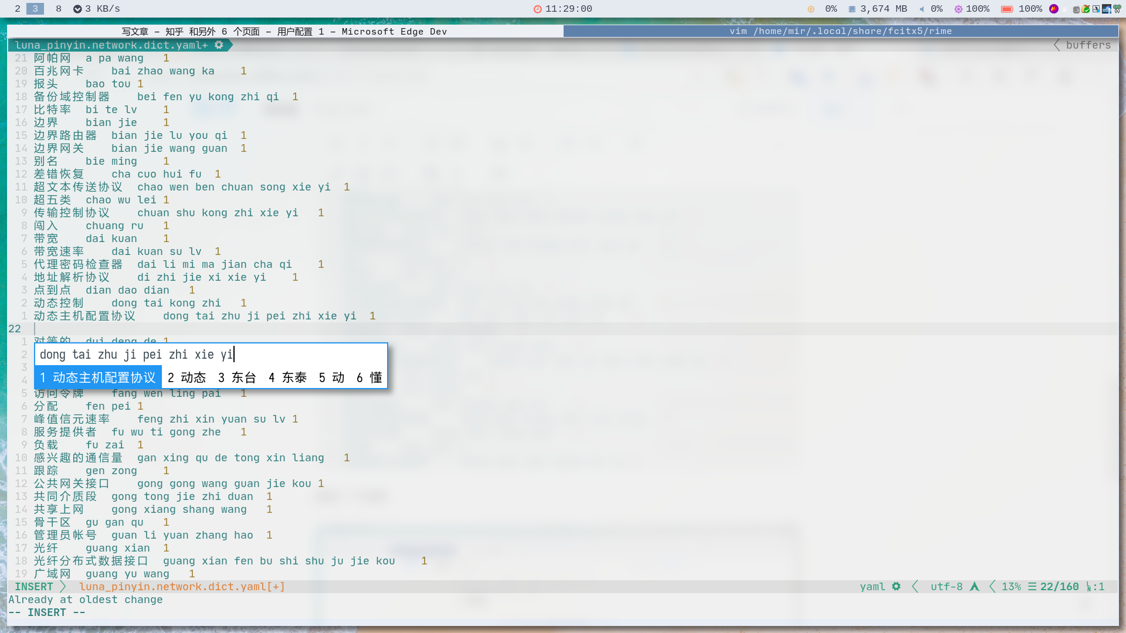
Task: Select the Microsoft Edge Dev window tab
Action: point(284,31)
